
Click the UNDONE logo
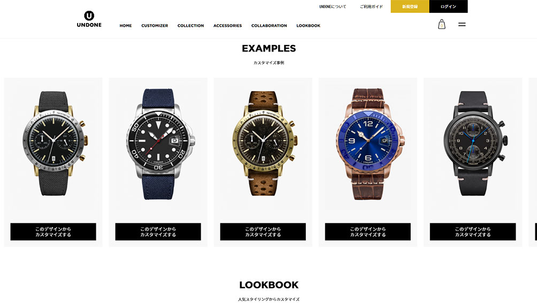click(x=89, y=19)
